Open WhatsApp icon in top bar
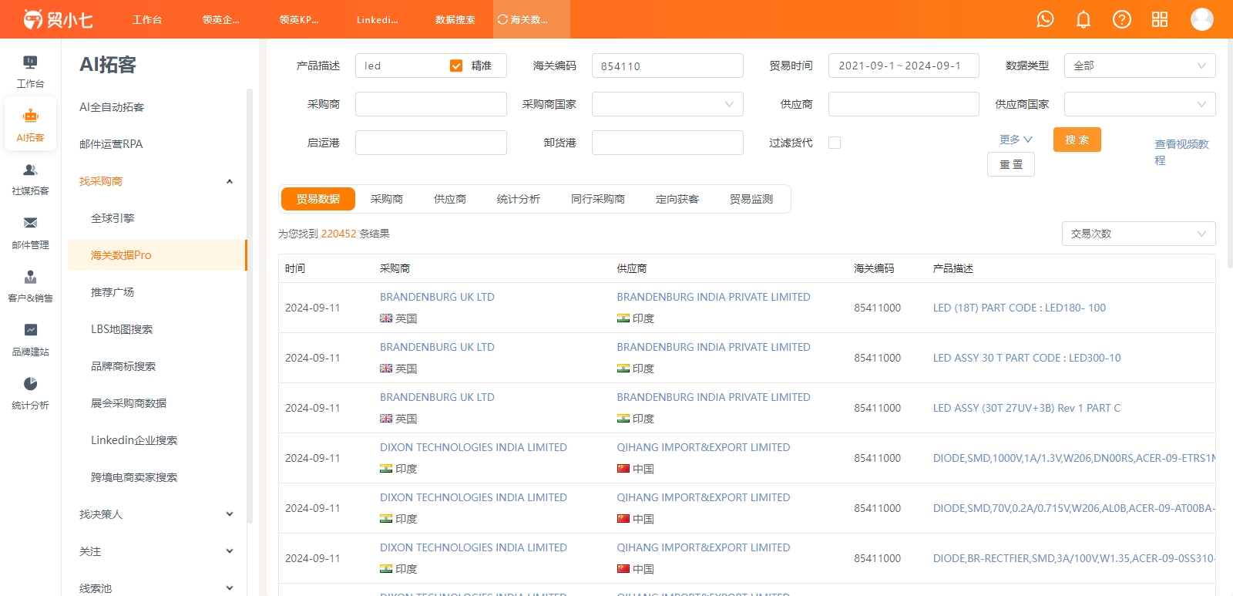 tap(1045, 19)
